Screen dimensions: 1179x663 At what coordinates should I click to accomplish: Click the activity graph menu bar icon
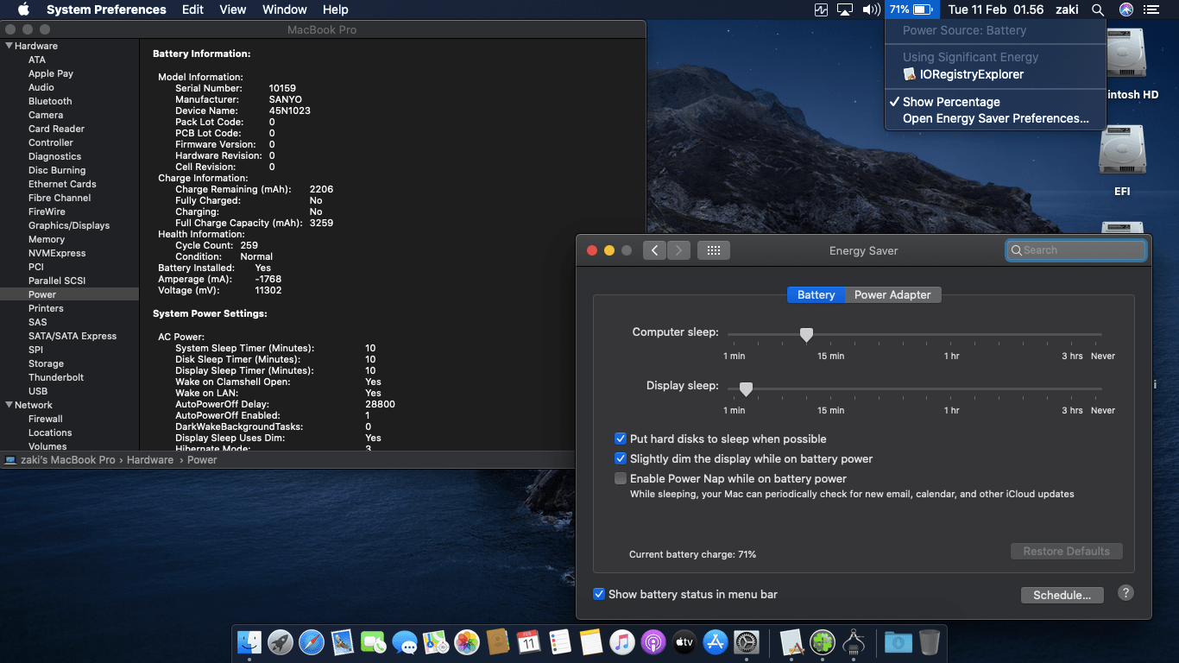tap(820, 9)
